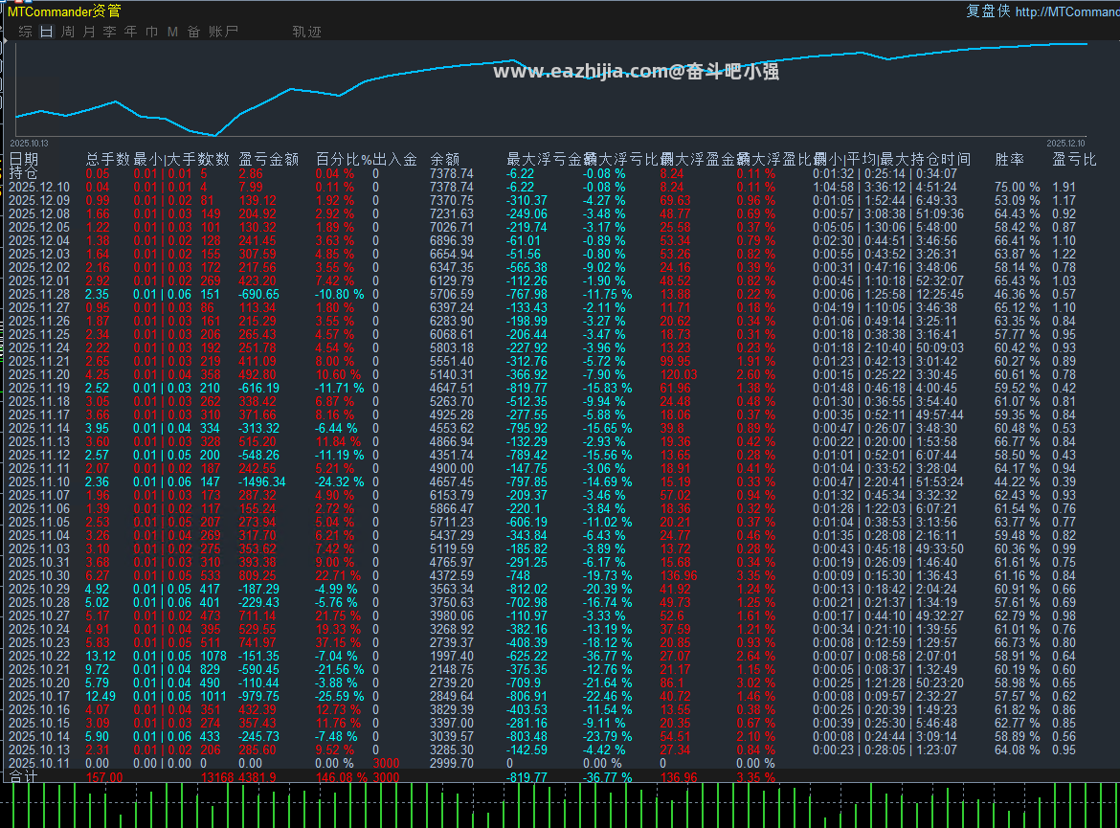Click the 157.00 total lots sum
This screenshot has height=828, width=1120.
click(x=104, y=777)
